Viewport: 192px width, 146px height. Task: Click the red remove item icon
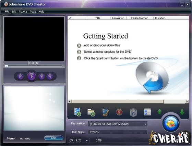coord(119,112)
